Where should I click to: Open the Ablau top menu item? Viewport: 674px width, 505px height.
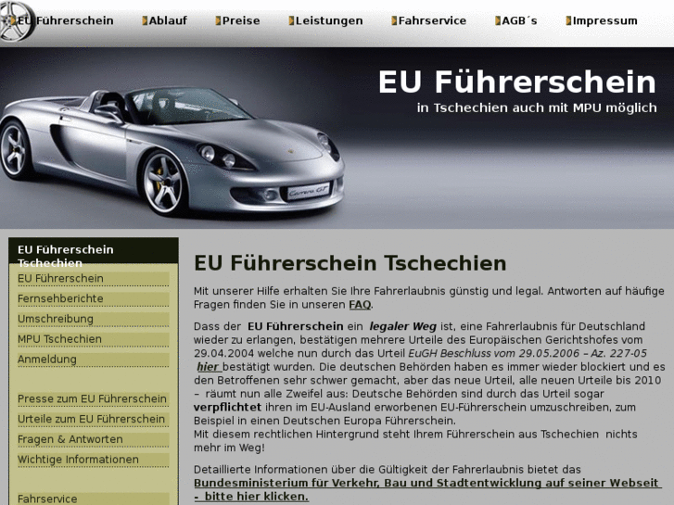point(168,20)
